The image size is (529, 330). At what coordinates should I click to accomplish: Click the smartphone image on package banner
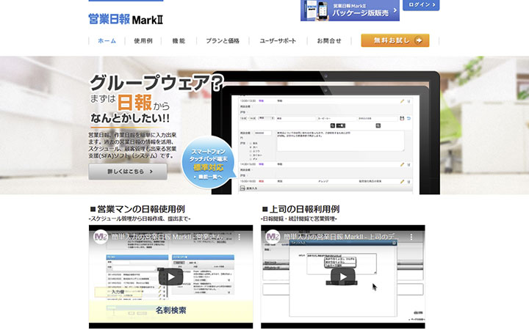[323, 12]
